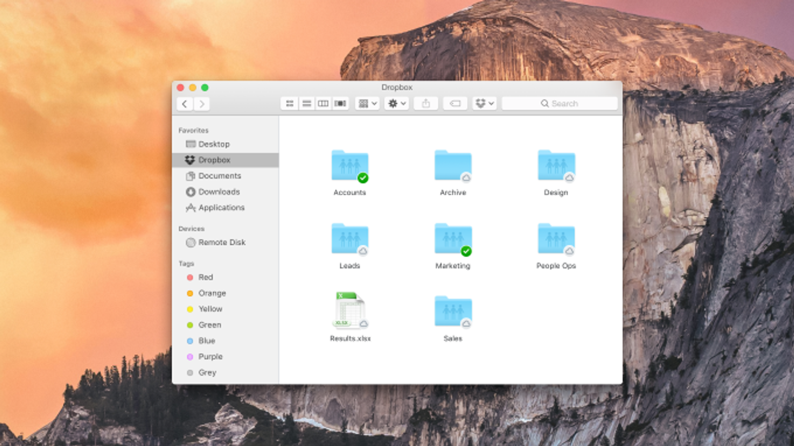Viewport: 794px width, 446px height.
Task: Open the Dropbox toolbar dropdown
Action: point(484,104)
